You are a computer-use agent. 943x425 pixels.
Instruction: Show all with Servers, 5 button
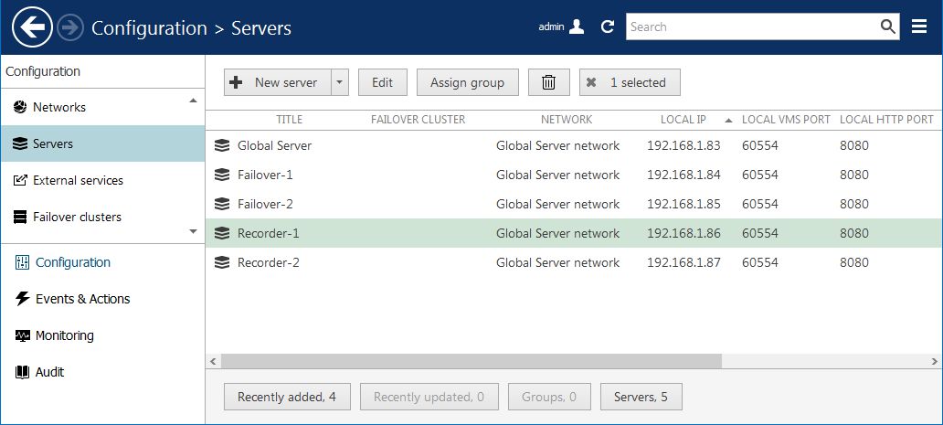[x=641, y=397]
